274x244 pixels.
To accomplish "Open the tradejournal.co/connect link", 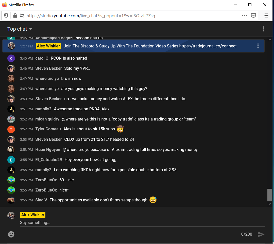I will 208,46.
